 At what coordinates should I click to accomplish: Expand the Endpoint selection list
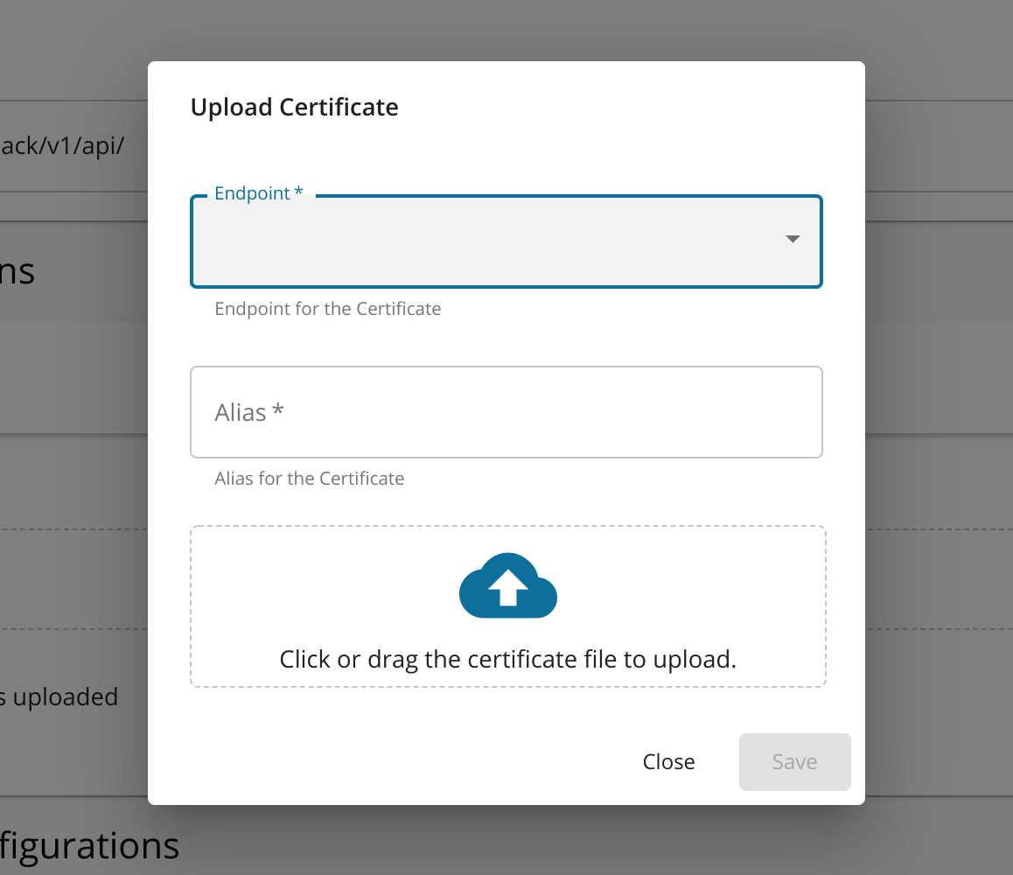793,239
